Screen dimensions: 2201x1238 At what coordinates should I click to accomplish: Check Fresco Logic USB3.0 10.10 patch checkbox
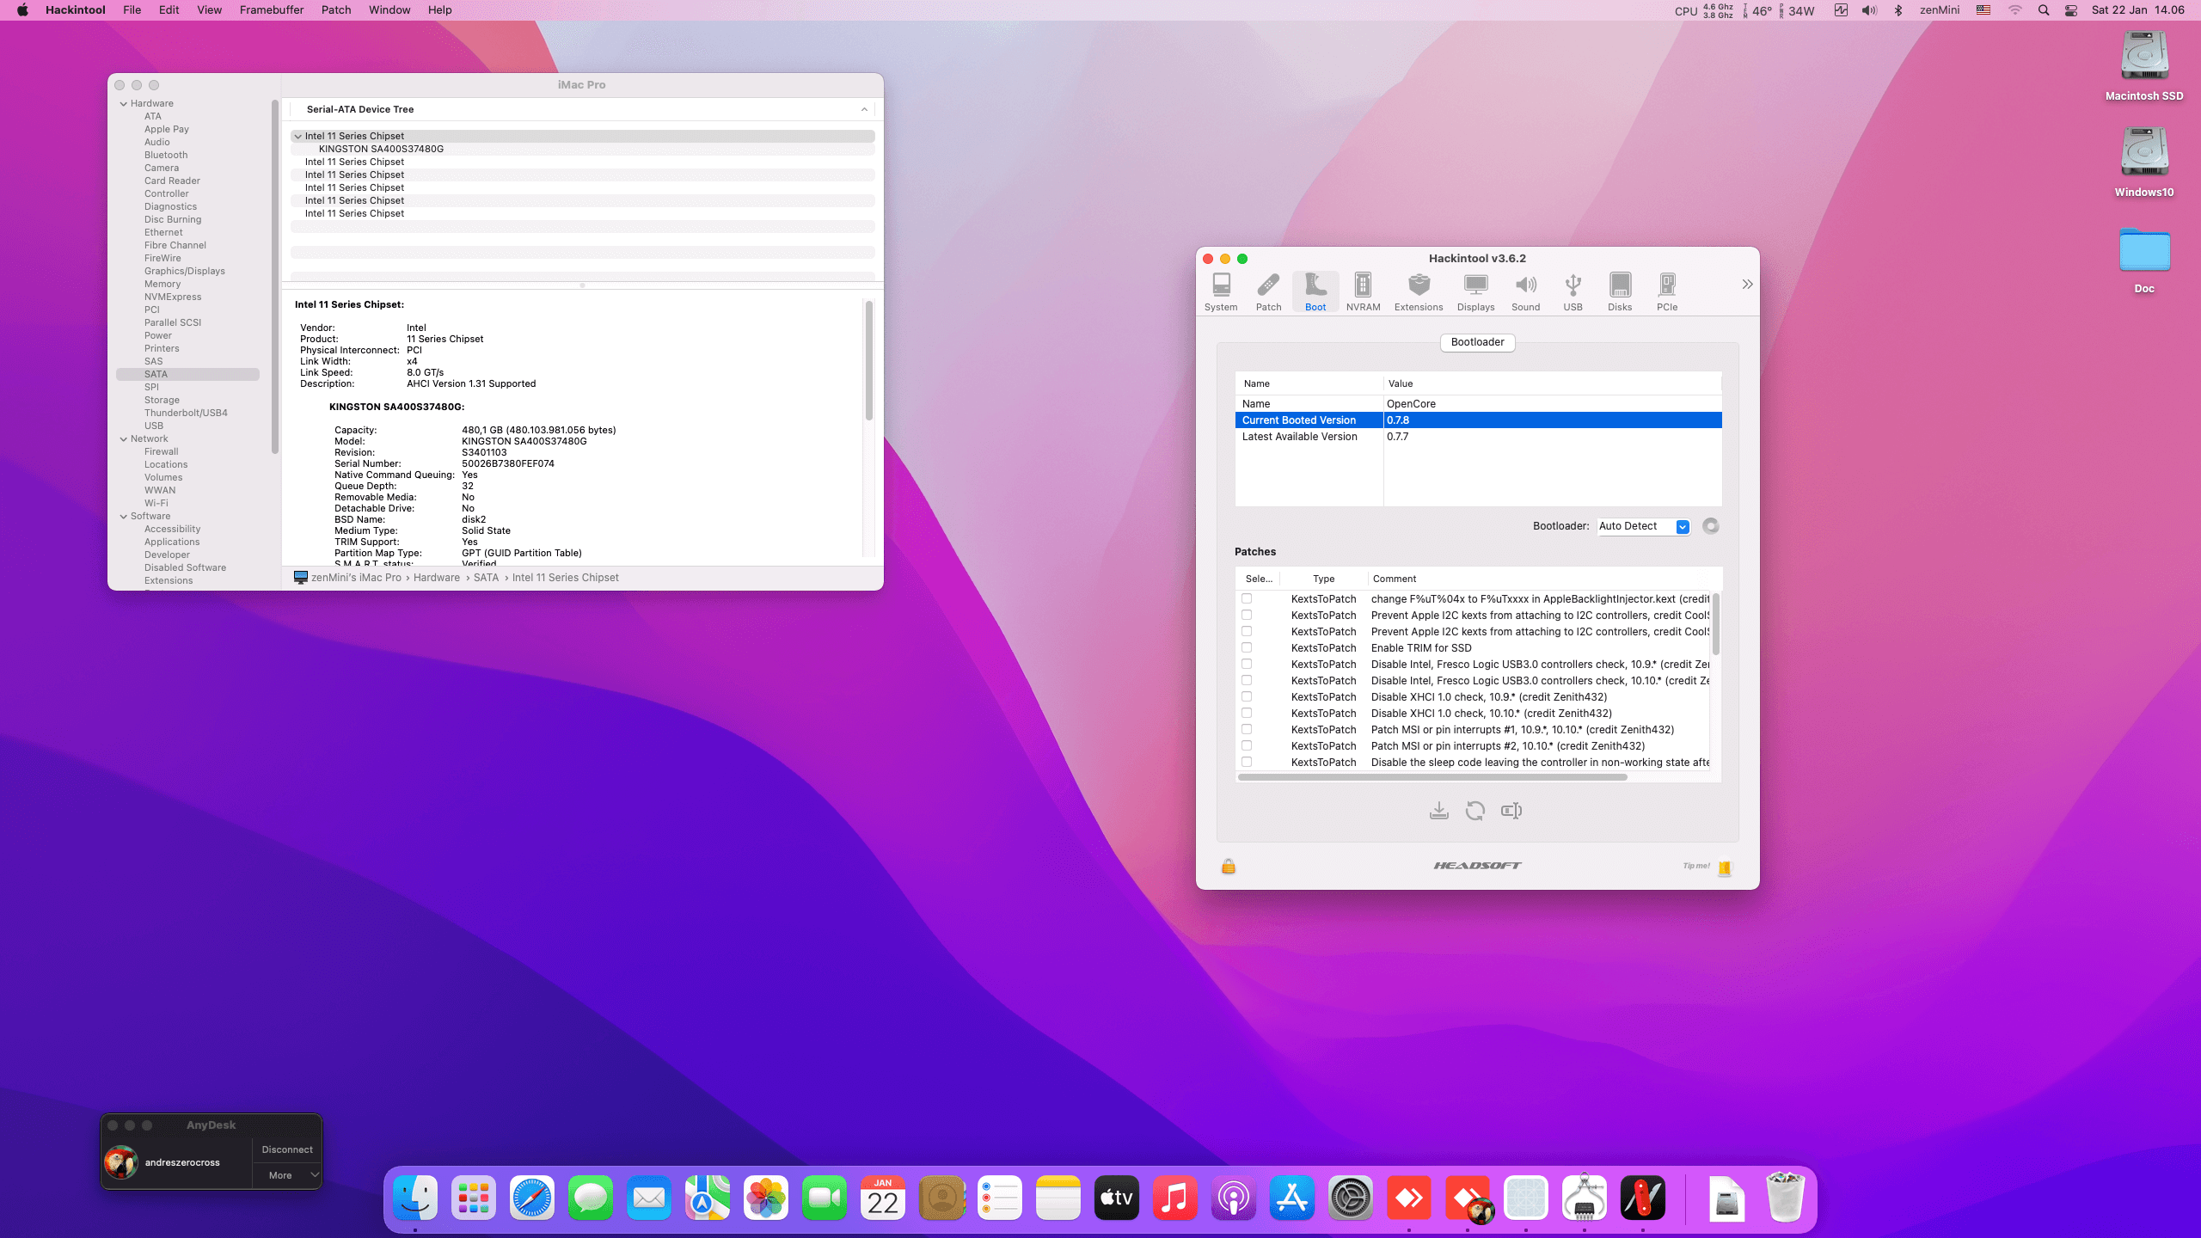coord(1247,680)
